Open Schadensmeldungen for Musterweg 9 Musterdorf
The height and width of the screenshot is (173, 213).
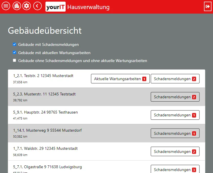(175, 133)
